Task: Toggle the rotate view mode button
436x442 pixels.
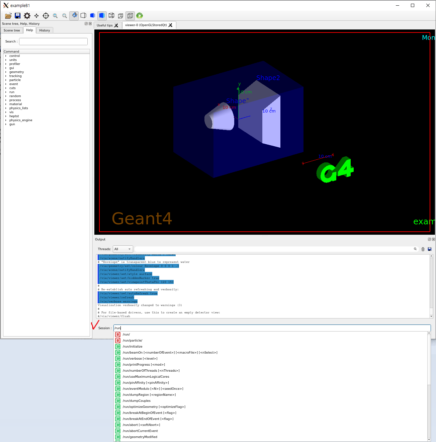Action: click(x=74, y=16)
